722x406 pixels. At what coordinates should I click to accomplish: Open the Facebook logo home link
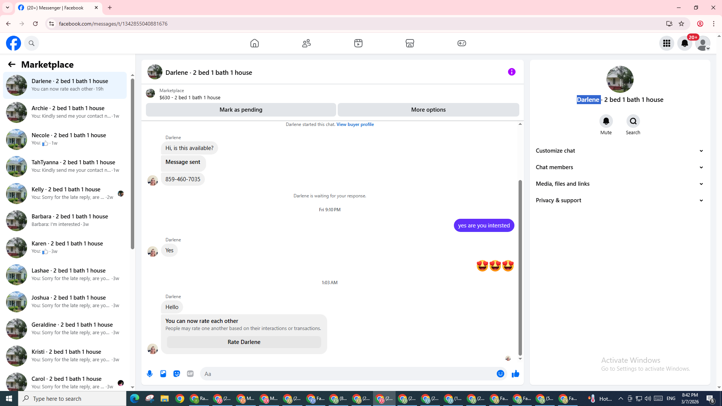(14, 43)
